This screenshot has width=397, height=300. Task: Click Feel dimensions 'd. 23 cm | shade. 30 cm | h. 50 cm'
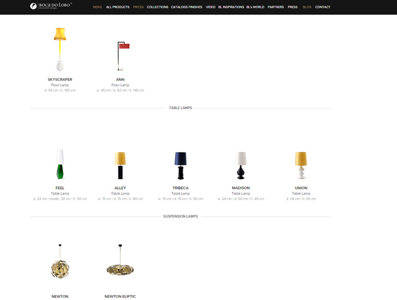60,199
